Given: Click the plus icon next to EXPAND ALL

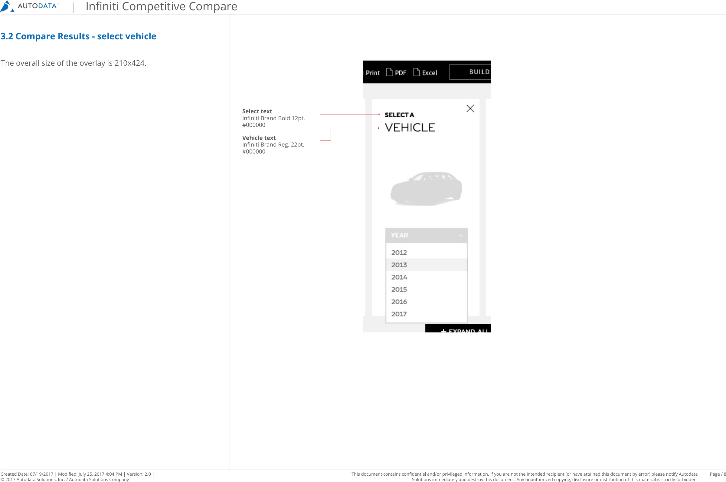Looking at the screenshot, I should (444, 331).
